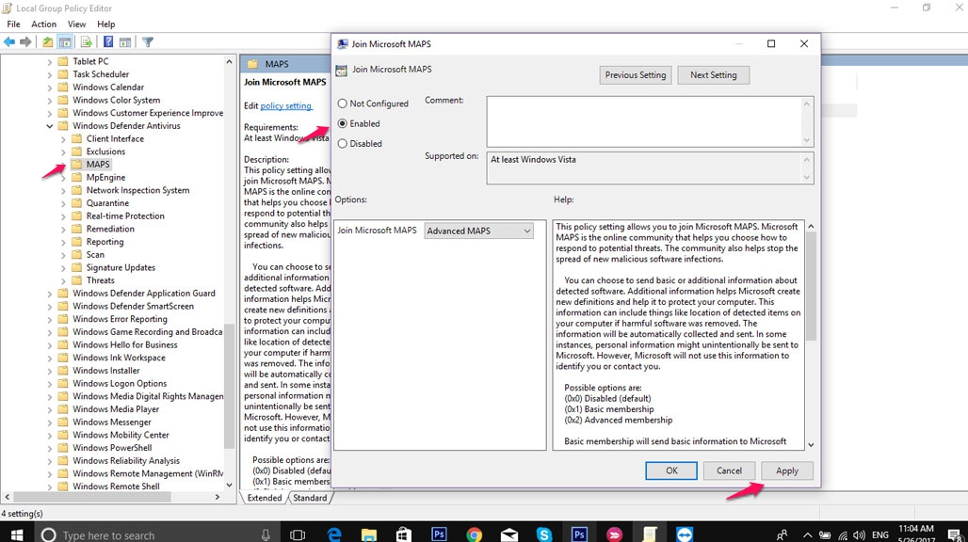The image size is (968, 542).
Task: Expand the Real-time Protection folder
Action: pos(63,216)
